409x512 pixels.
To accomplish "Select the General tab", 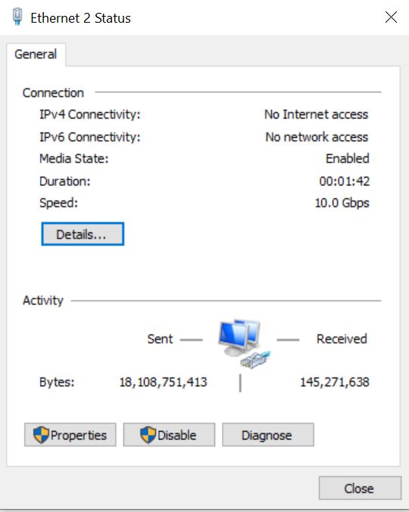I will point(36,54).
